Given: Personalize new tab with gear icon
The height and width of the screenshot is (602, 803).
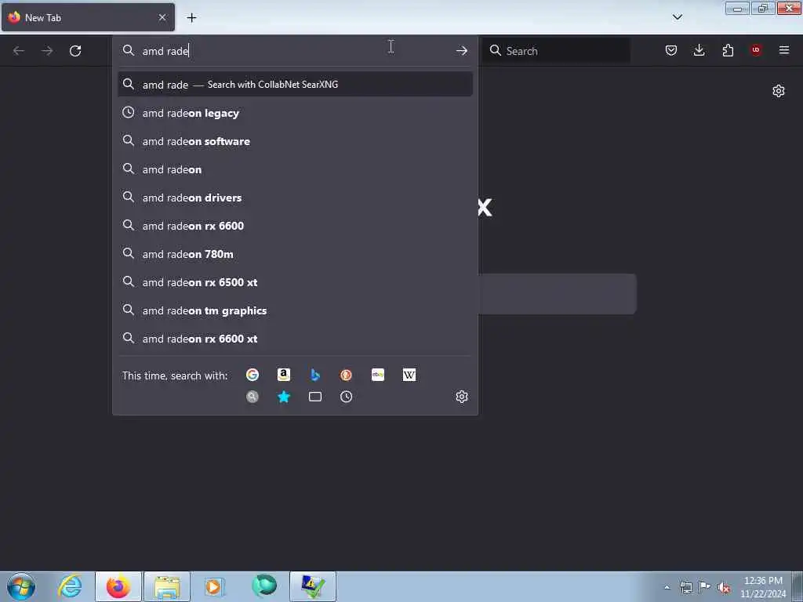Looking at the screenshot, I should [x=779, y=91].
